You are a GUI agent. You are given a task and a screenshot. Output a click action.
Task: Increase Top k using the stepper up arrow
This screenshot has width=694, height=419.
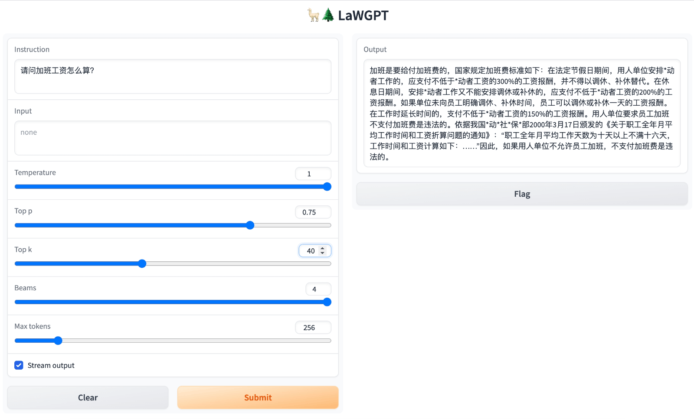pyautogui.click(x=322, y=247)
